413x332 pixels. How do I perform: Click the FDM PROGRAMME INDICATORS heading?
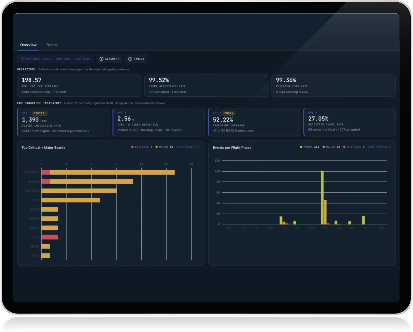[x=39, y=103]
